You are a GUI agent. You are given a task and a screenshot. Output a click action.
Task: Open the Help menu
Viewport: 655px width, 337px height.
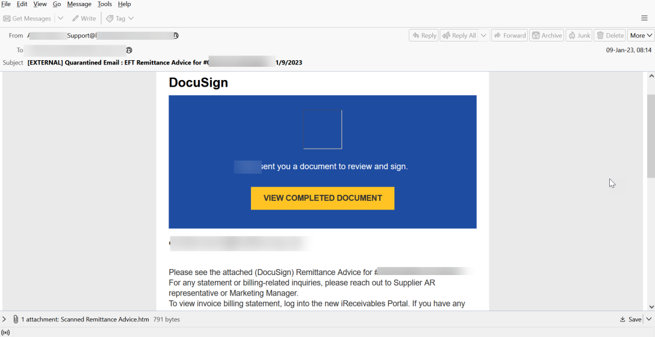[x=124, y=4]
